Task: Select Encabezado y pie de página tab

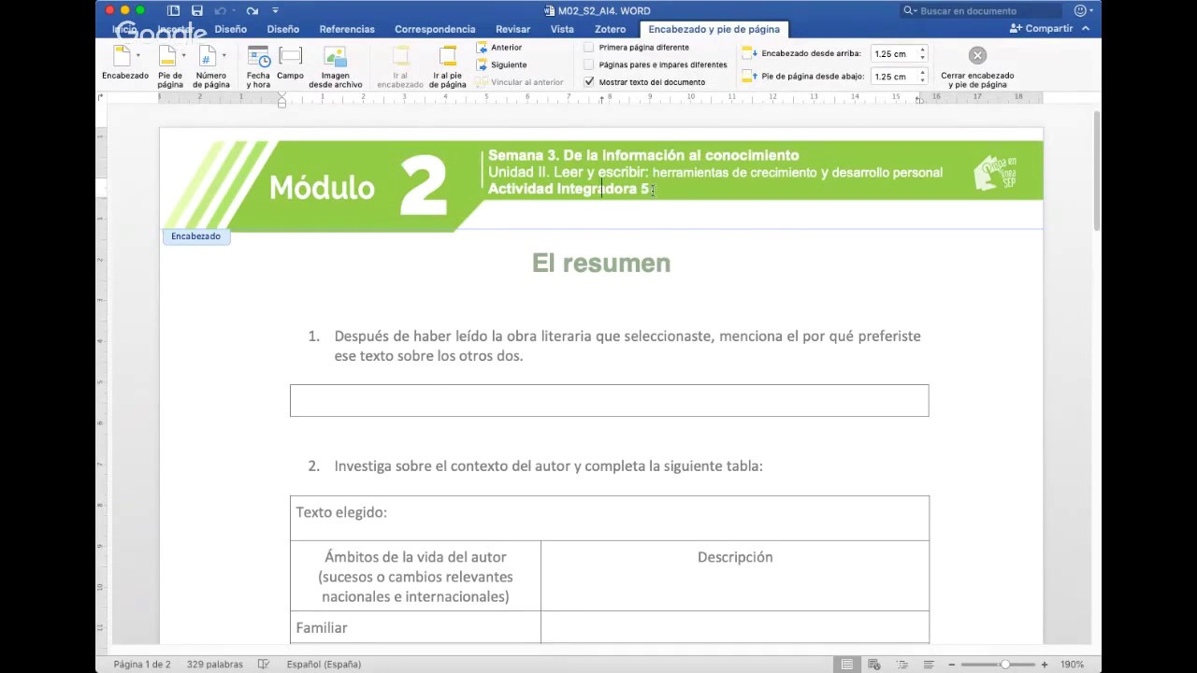Action: point(714,29)
